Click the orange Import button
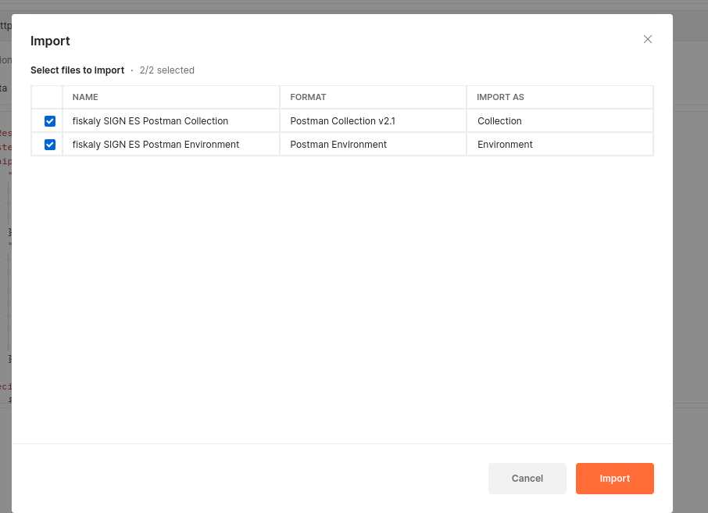Viewport: 708px width, 513px height. point(614,478)
